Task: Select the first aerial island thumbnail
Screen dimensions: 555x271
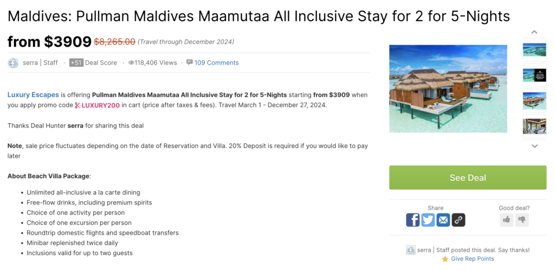Action: [534, 49]
